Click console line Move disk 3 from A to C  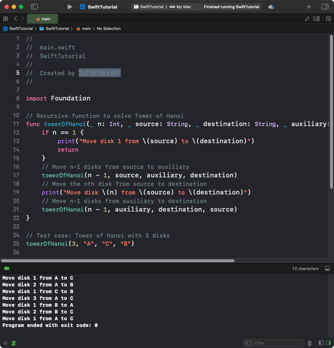pyautogui.click(x=38, y=298)
